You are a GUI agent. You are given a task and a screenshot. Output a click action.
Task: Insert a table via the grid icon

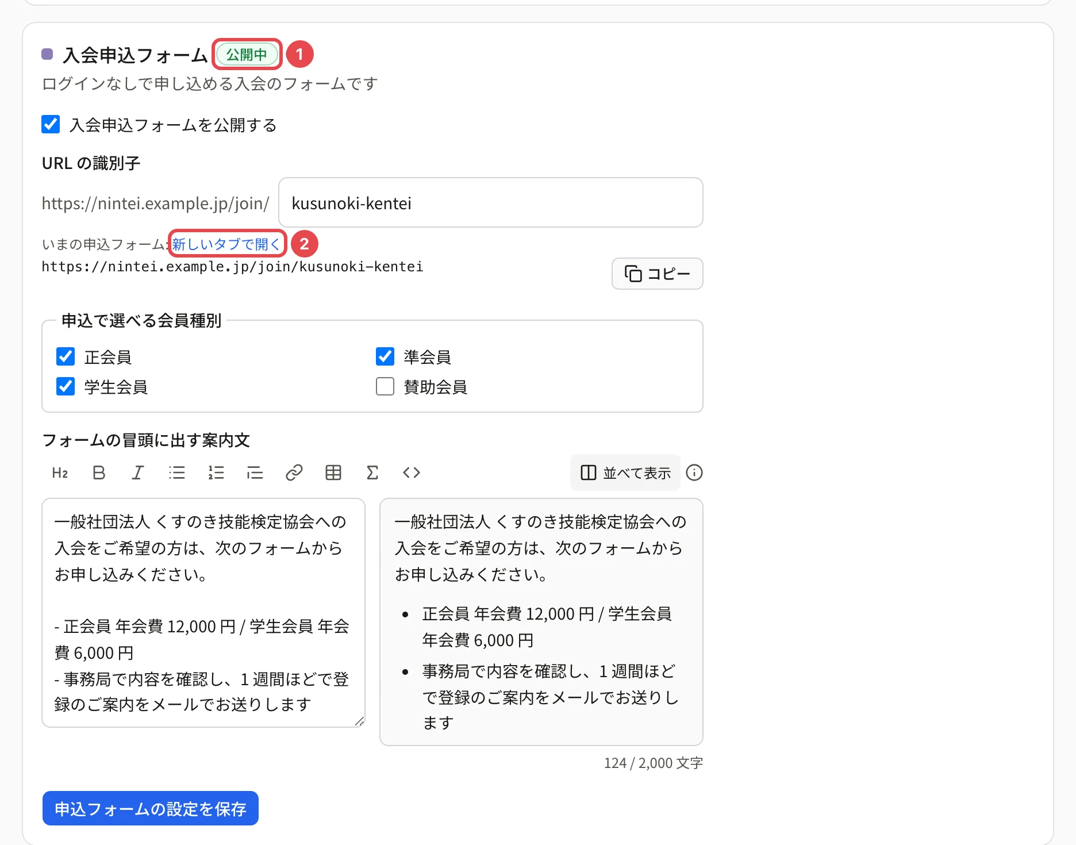(333, 473)
